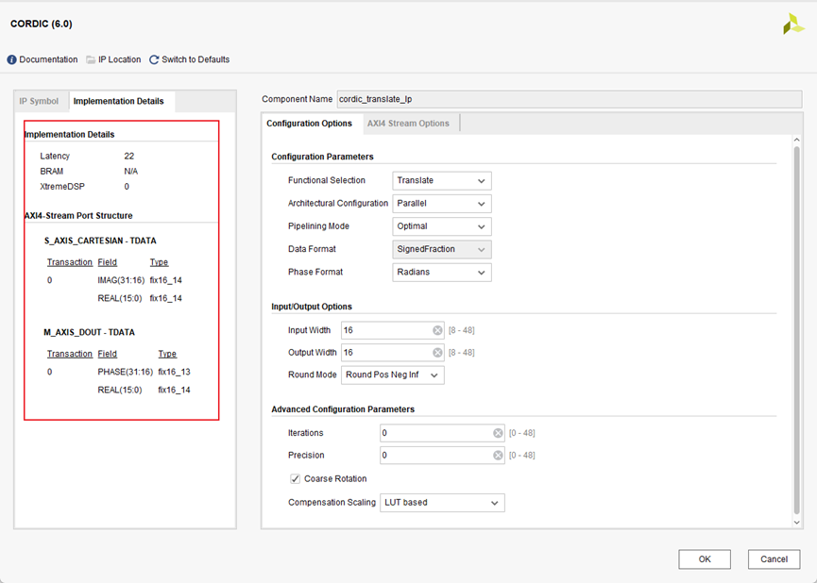Image resolution: width=817 pixels, height=583 pixels.
Task: Click the vertical scrollbar thumb in options panel
Action: pyautogui.click(x=796, y=330)
